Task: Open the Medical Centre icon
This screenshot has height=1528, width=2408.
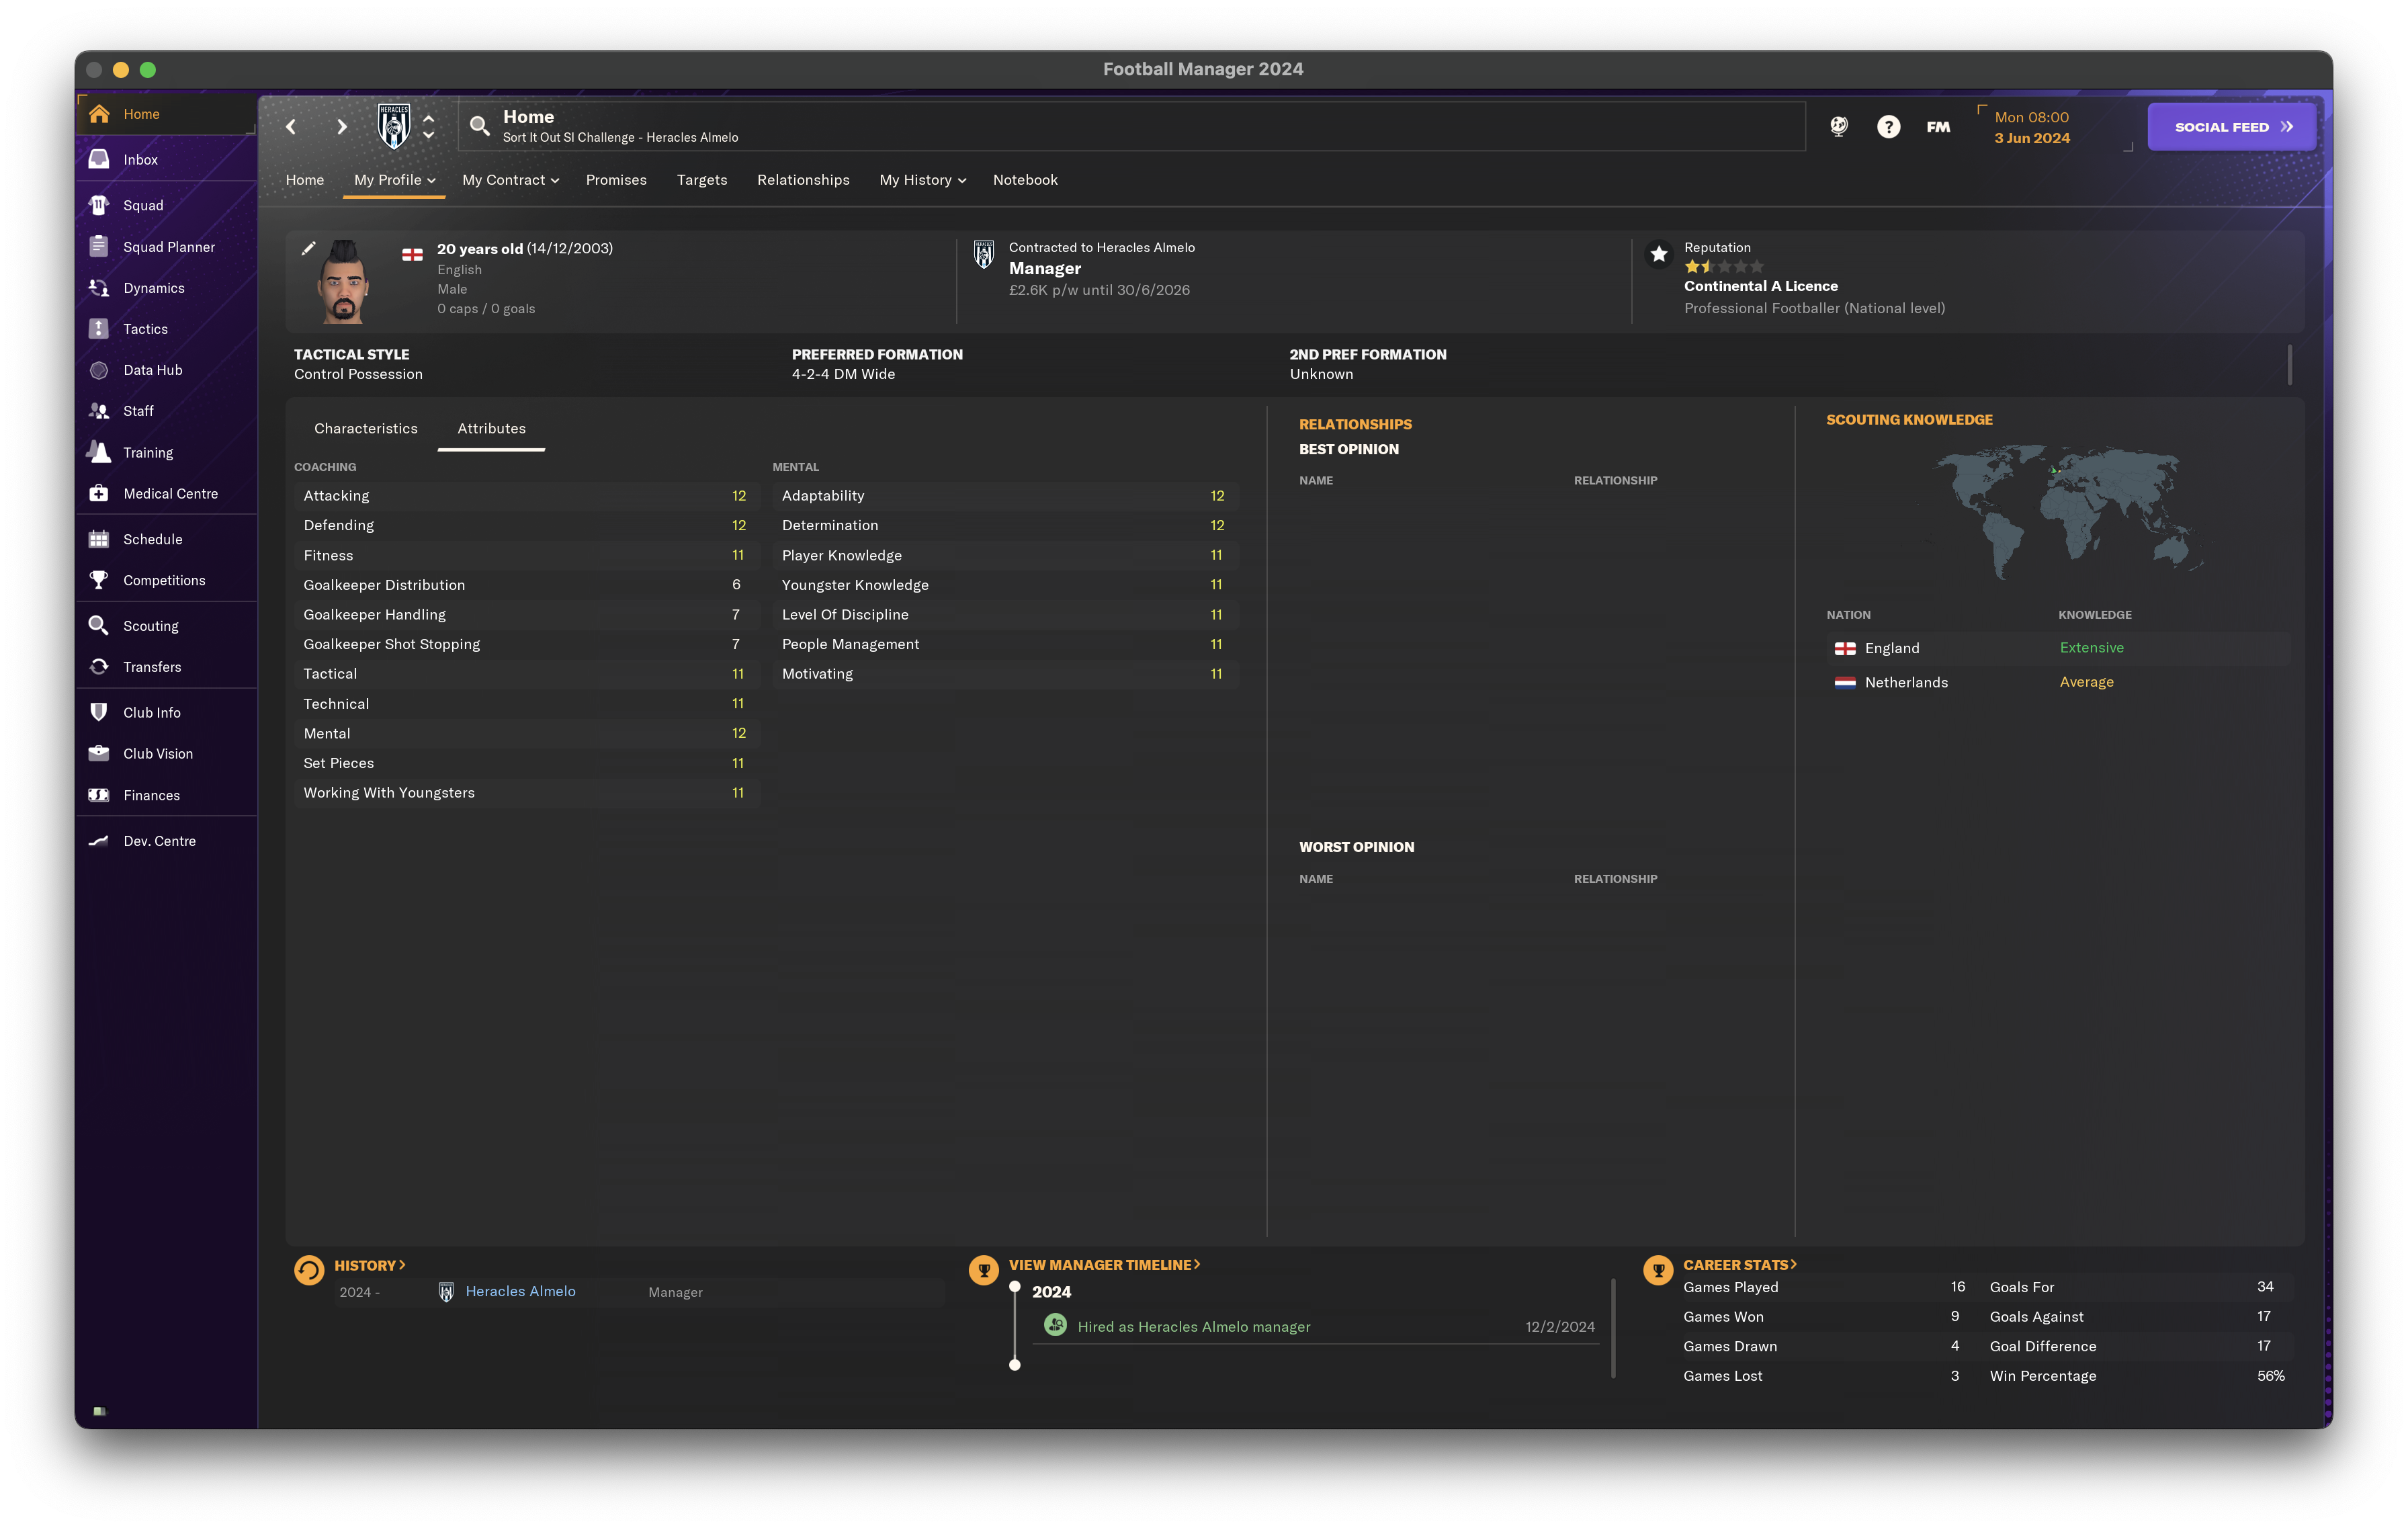Action: coord(99,493)
